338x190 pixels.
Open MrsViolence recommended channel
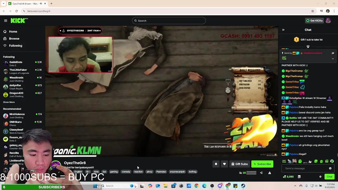pyautogui.click(x=22, y=116)
